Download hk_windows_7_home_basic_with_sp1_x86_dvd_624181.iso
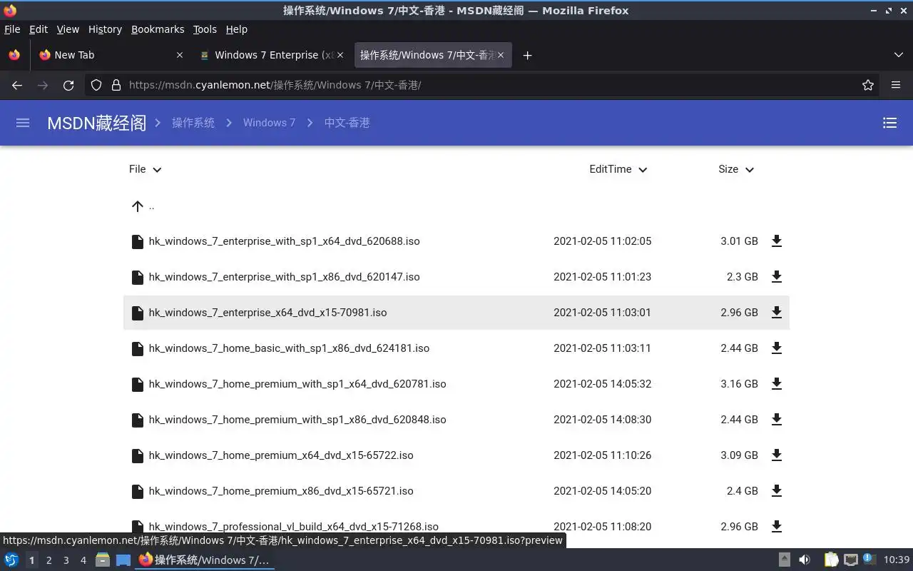 coord(777,348)
